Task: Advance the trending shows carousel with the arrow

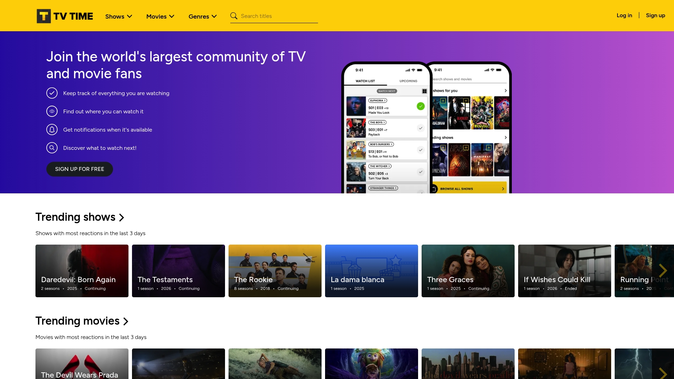Action: 663,271
